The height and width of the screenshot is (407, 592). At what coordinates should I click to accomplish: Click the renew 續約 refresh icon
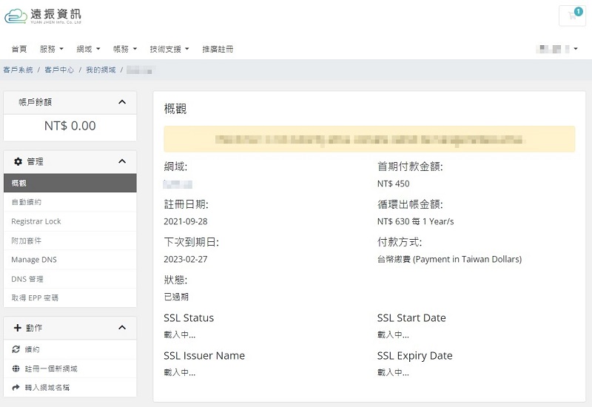(x=16, y=349)
